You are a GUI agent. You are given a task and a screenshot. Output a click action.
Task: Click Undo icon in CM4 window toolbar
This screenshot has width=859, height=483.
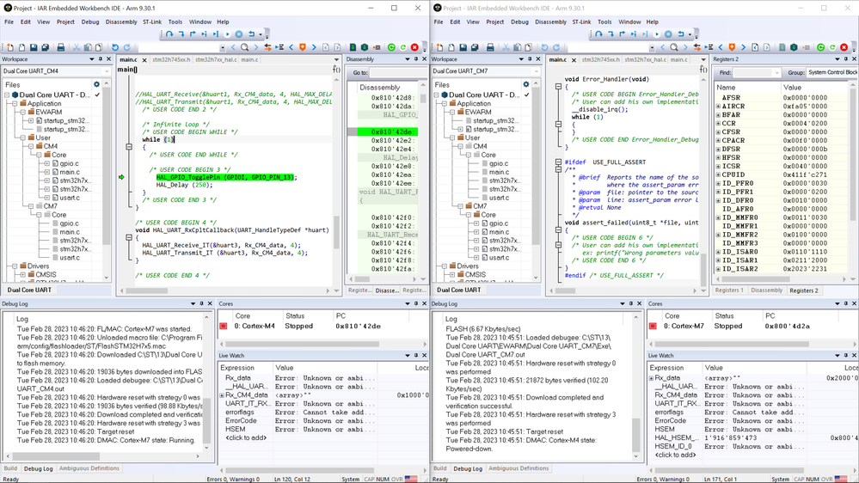[x=115, y=47]
